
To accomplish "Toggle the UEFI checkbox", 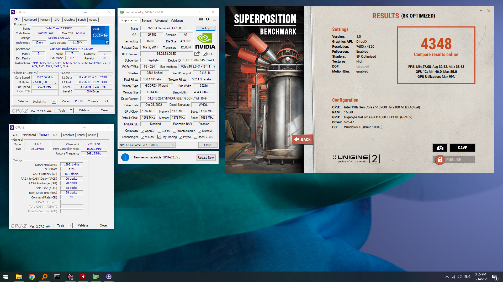I will click(x=205, y=54).
